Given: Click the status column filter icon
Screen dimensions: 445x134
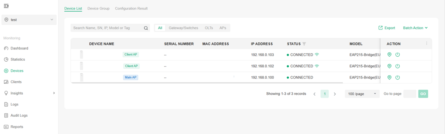Looking at the screenshot, I should [x=304, y=44].
